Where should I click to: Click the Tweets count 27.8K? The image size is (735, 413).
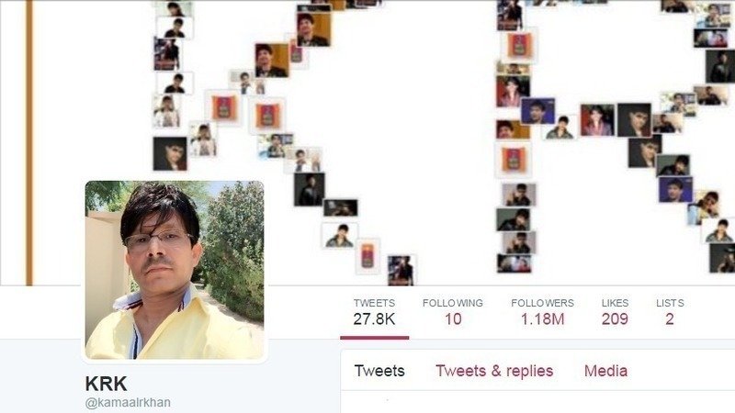tap(374, 318)
